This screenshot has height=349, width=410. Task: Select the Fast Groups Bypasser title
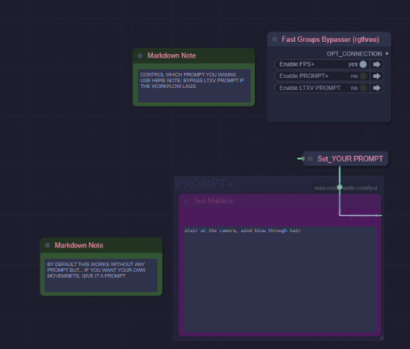331,40
